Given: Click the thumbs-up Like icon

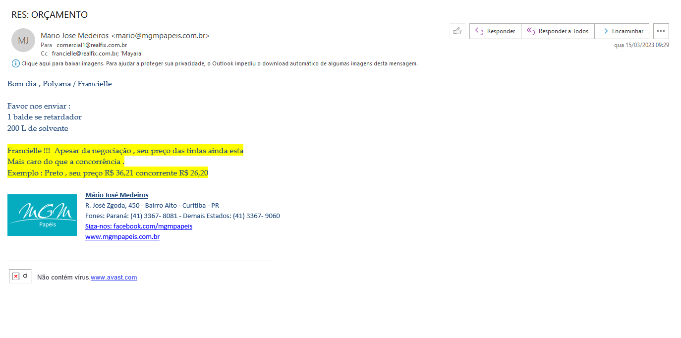Looking at the screenshot, I should (x=457, y=31).
